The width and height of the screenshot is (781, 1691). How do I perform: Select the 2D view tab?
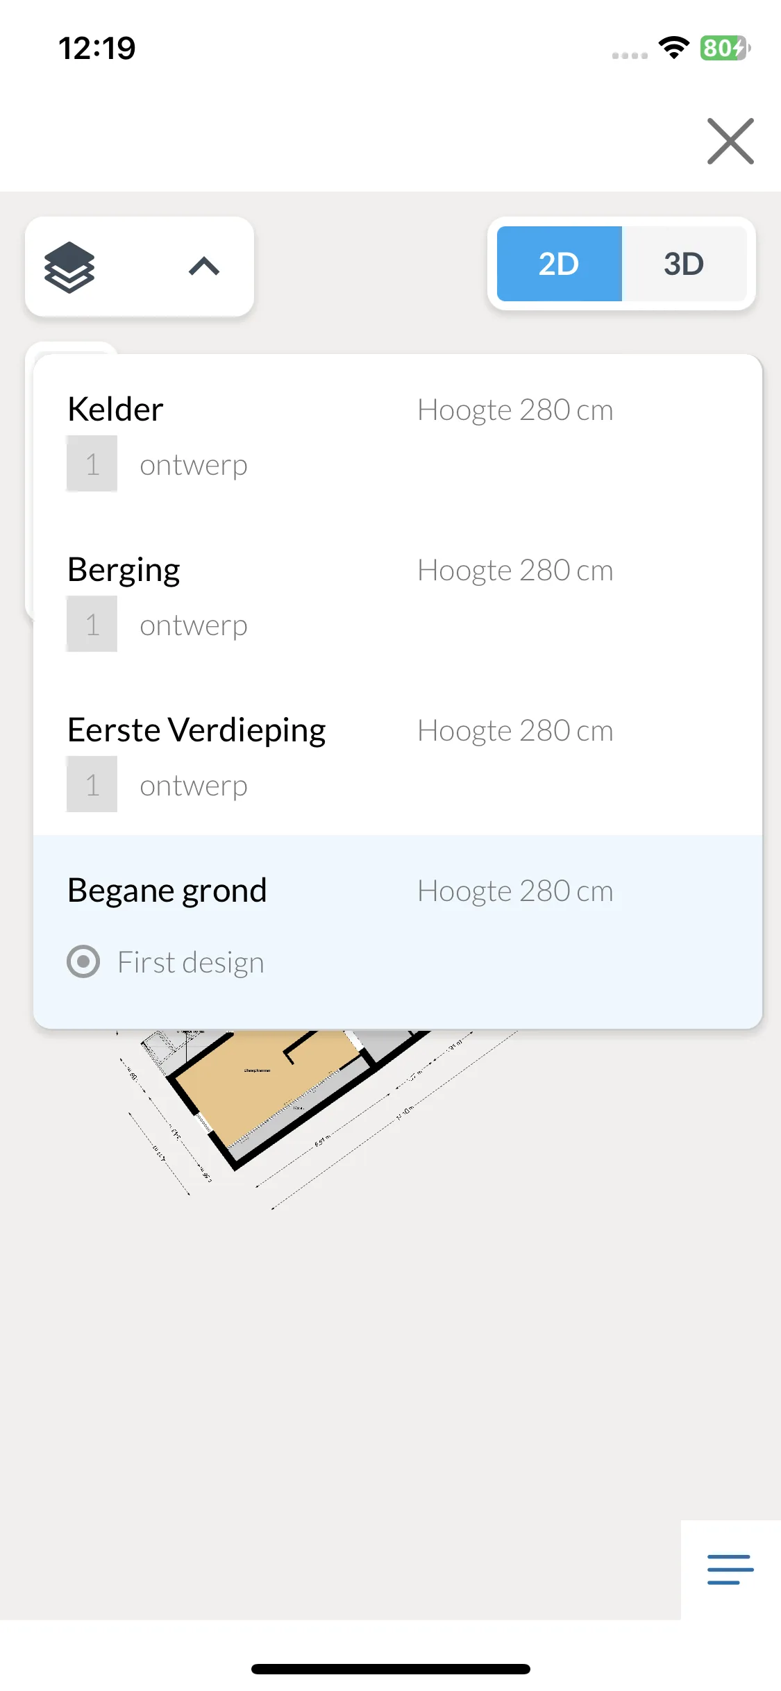point(559,264)
